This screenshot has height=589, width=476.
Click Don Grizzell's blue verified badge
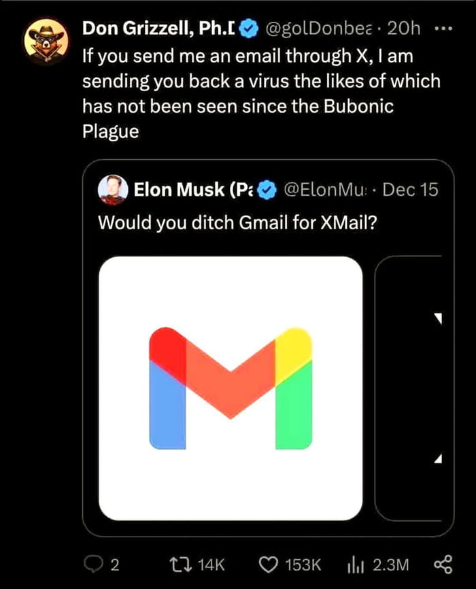[x=250, y=29]
